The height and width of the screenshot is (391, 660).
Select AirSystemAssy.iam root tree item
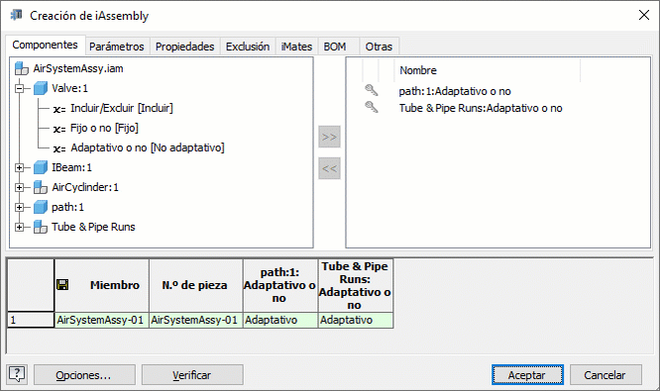(x=78, y=68)
